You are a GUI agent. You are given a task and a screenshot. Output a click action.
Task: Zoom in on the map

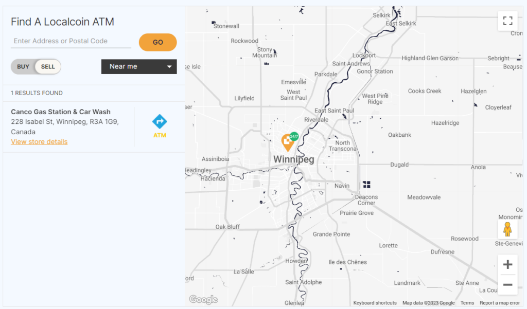507,265
